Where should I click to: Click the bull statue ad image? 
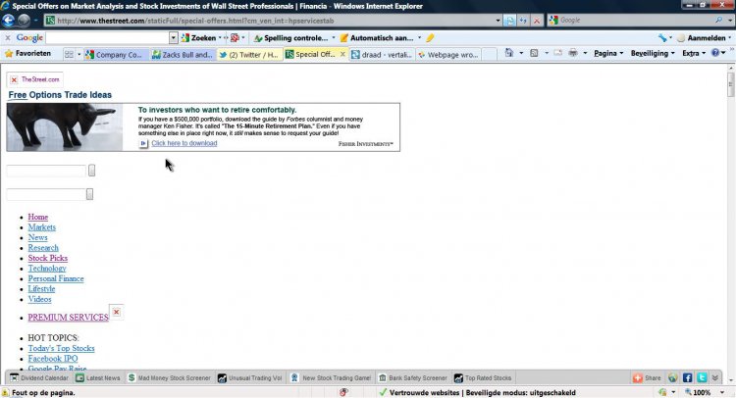click(x=65, y=127)
